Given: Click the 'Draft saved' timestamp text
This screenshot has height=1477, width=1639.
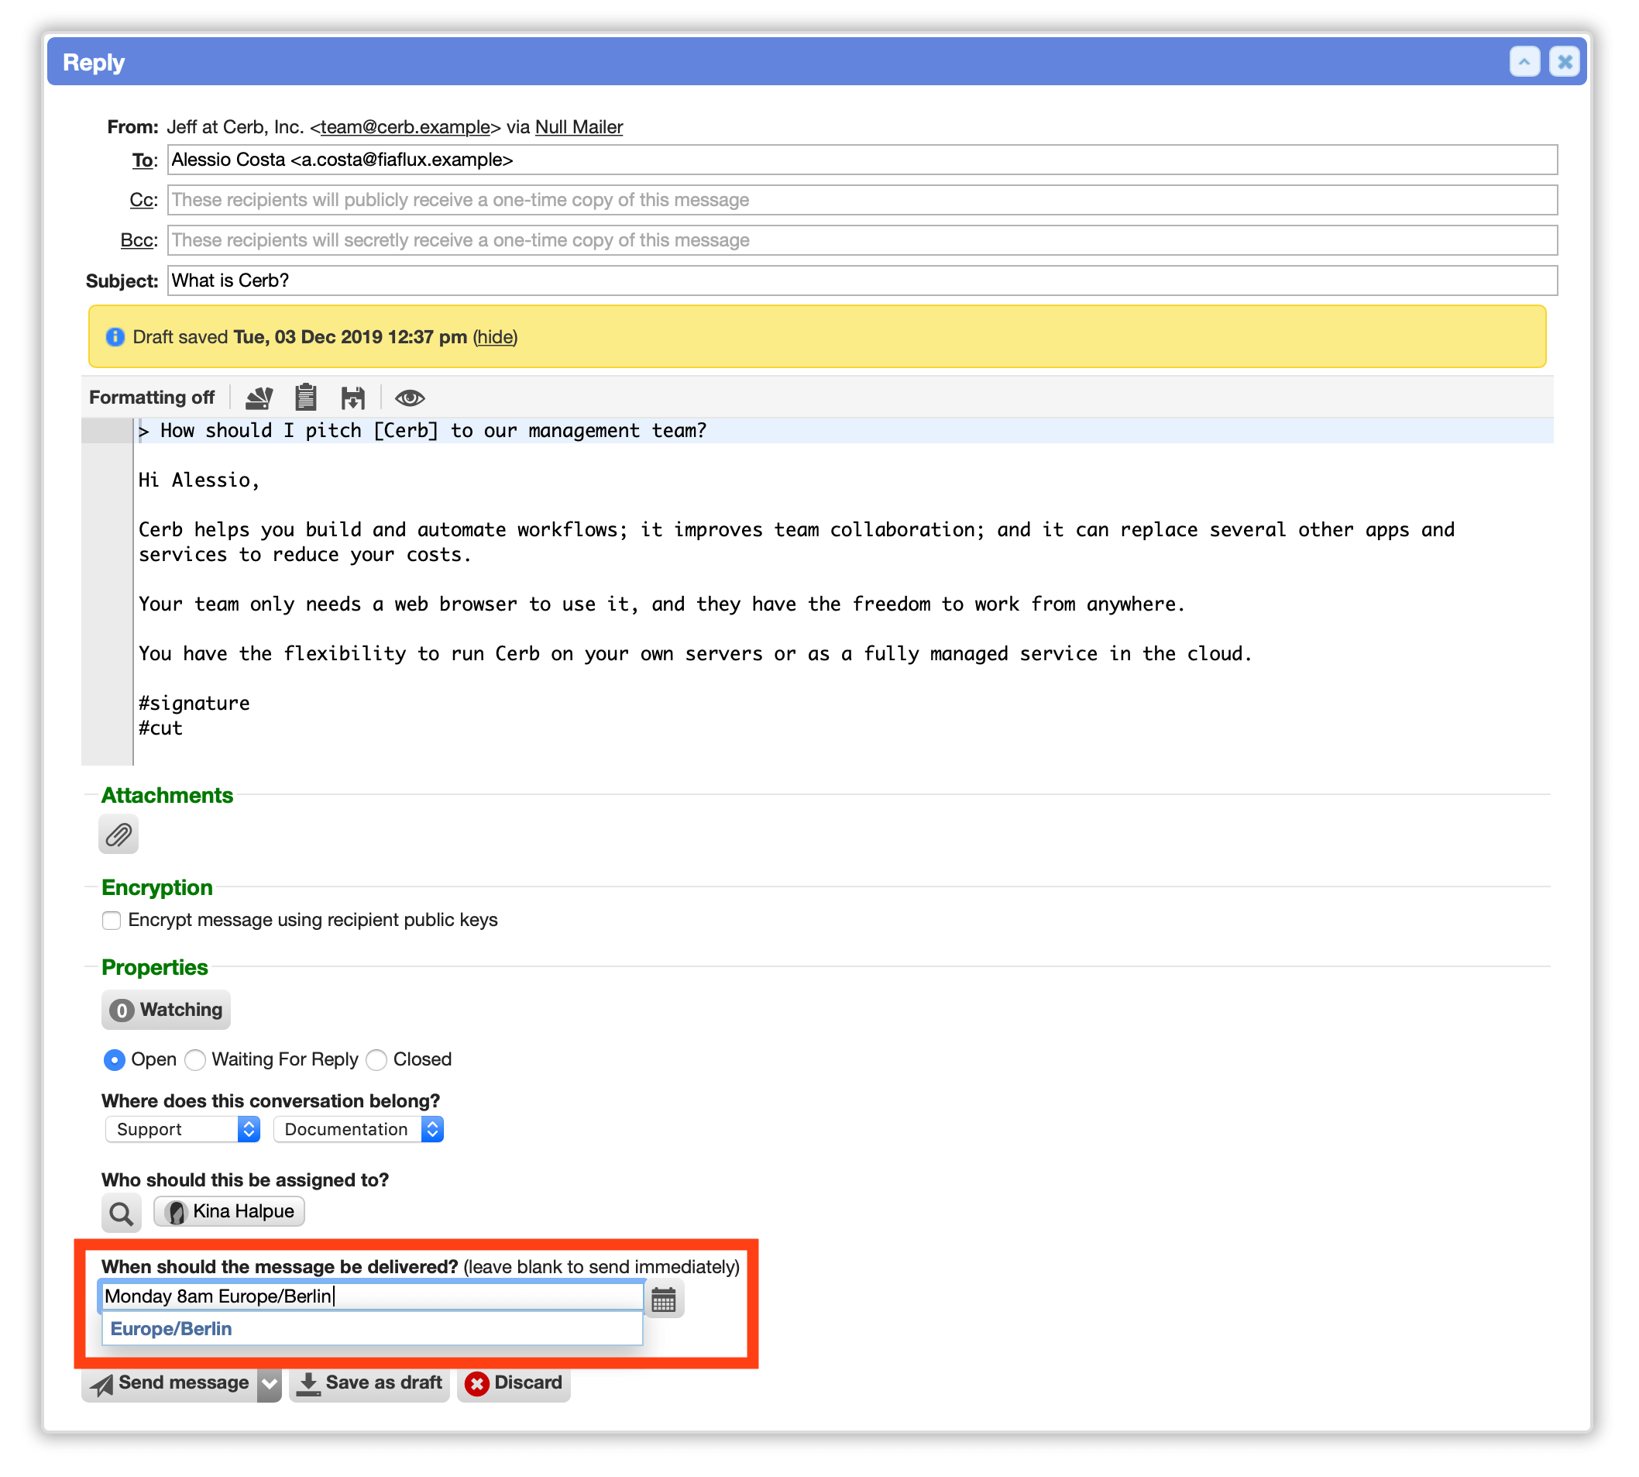Looking at the screenshot, I should coord(350,337).
